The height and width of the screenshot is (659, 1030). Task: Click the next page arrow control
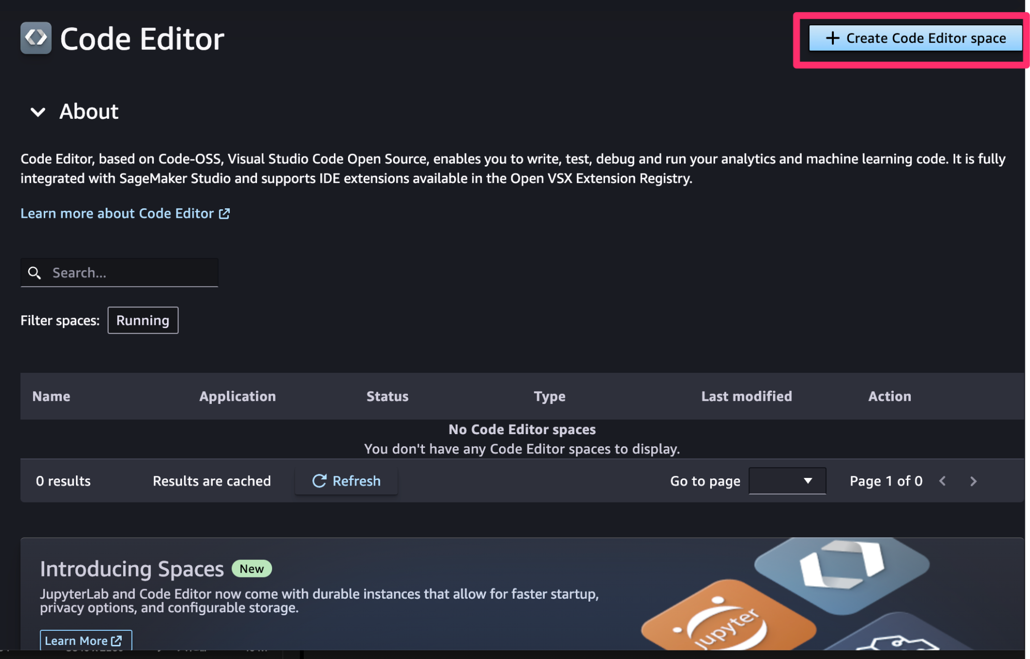click(x=974, y=481)
